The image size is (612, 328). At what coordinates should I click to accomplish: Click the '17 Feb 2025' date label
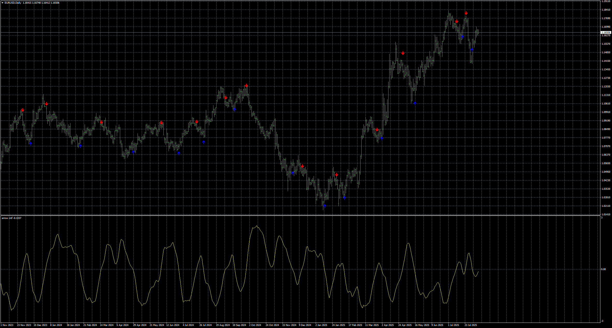[x=355, y=325]
